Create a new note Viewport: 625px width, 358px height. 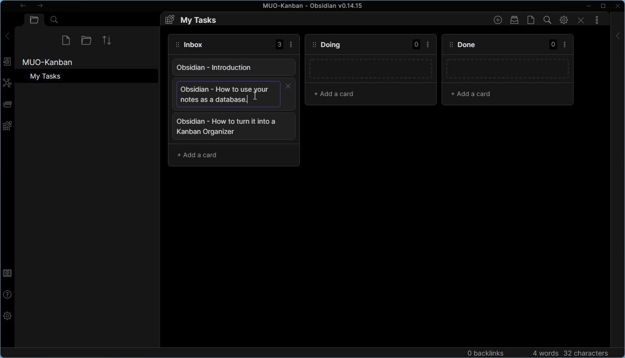66,40
